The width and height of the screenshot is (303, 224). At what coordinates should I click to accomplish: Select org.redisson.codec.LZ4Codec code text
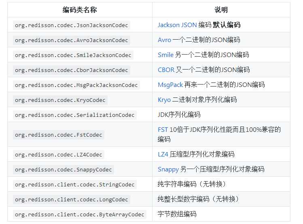59,155
